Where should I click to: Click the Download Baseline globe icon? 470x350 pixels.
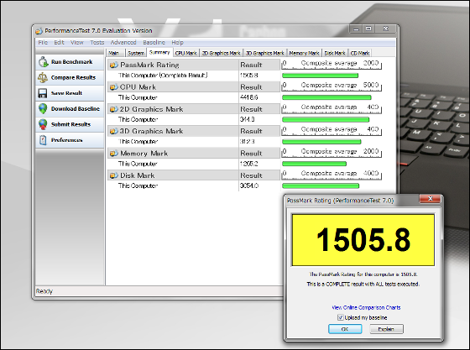pyautogui.click(x=43, y=108)
